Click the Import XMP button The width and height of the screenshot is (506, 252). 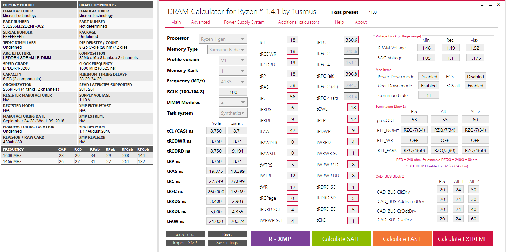click(185, 243)
